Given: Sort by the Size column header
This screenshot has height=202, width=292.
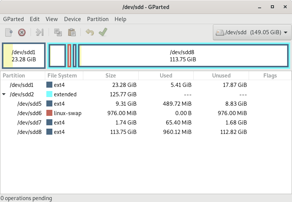Looking at the screenshot, I should pyautogui.click(x=111, y=76).
